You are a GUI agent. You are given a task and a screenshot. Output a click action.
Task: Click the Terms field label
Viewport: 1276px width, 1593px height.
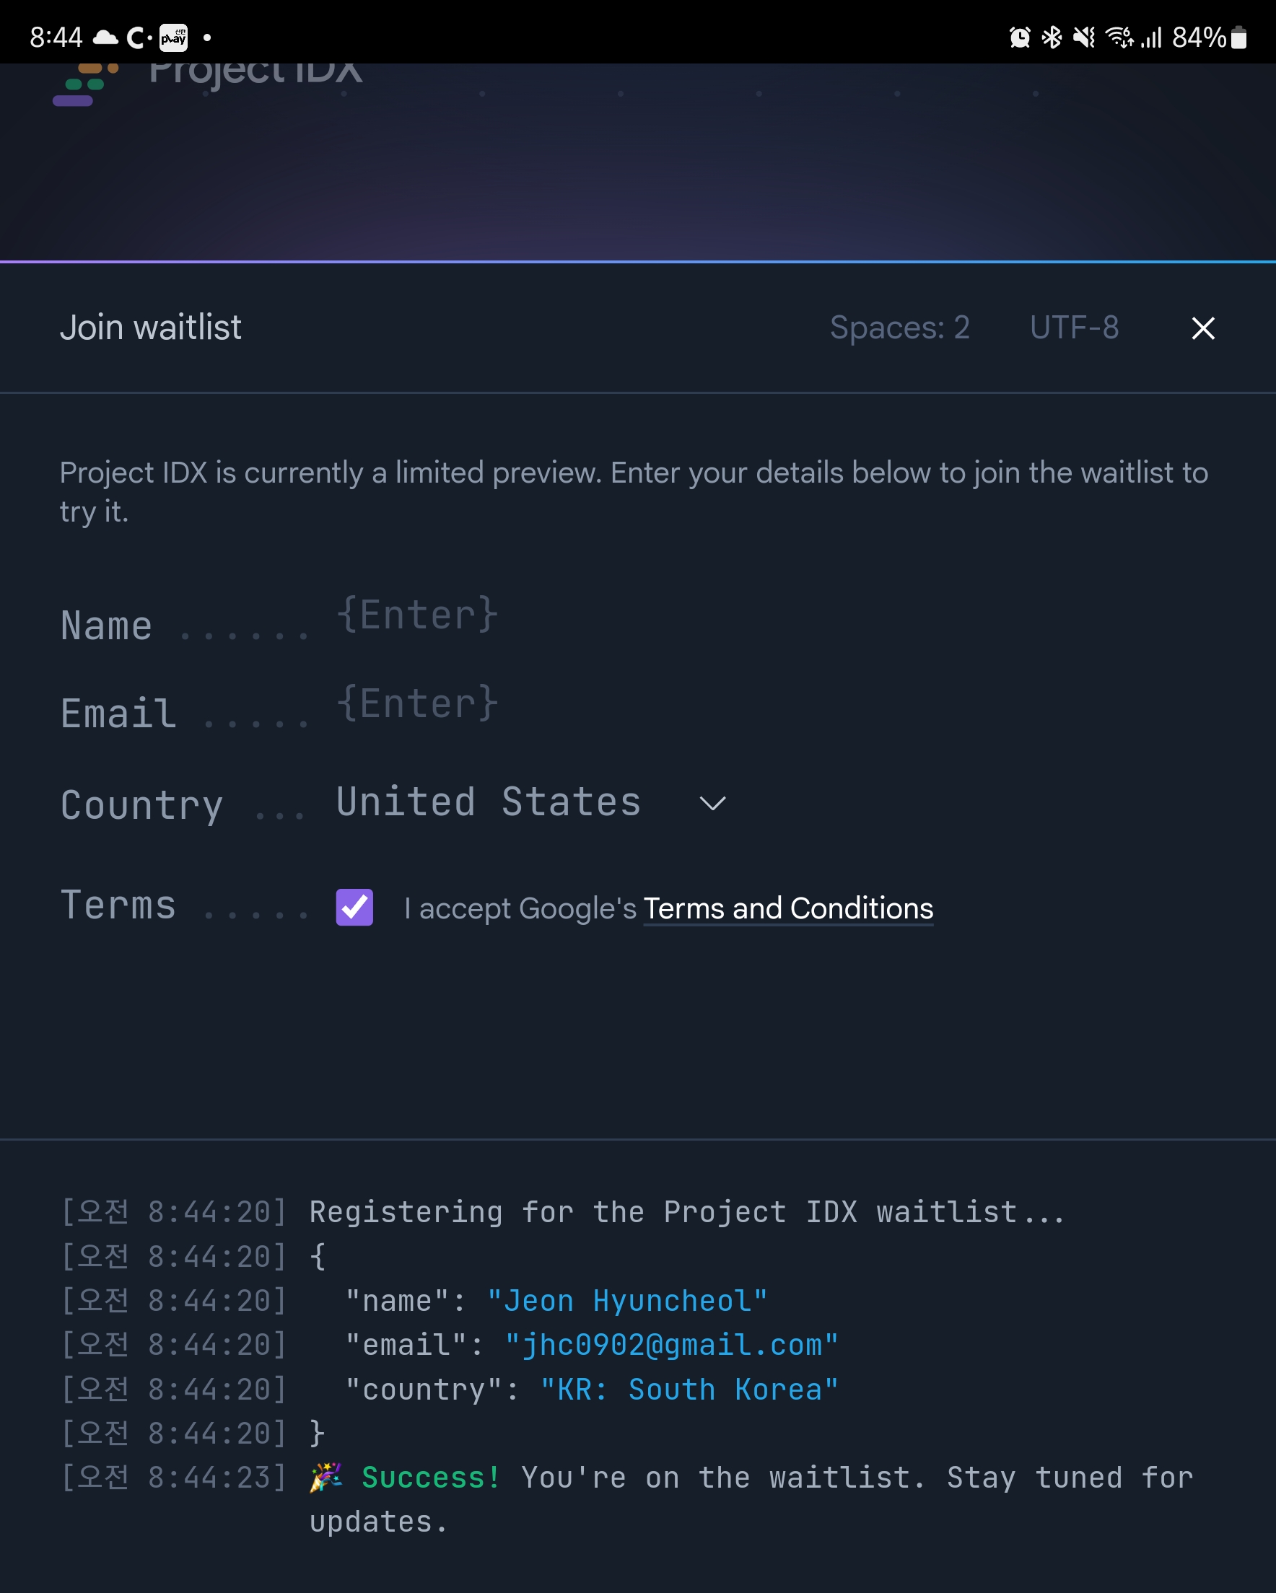(118, 905)
